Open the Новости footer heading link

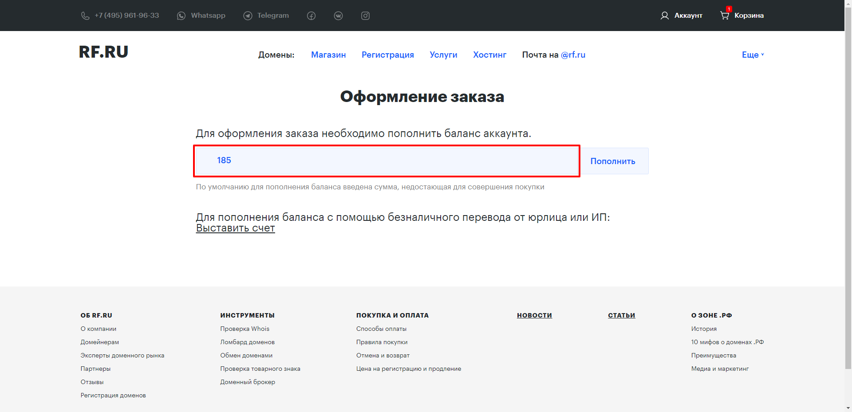point(534,315)
